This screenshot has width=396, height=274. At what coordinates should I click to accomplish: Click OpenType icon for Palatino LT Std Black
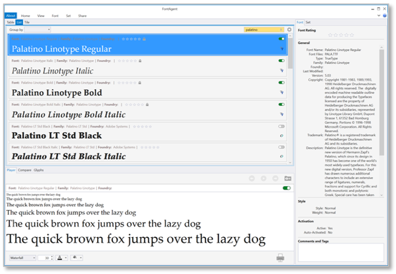tap(281, 136)
